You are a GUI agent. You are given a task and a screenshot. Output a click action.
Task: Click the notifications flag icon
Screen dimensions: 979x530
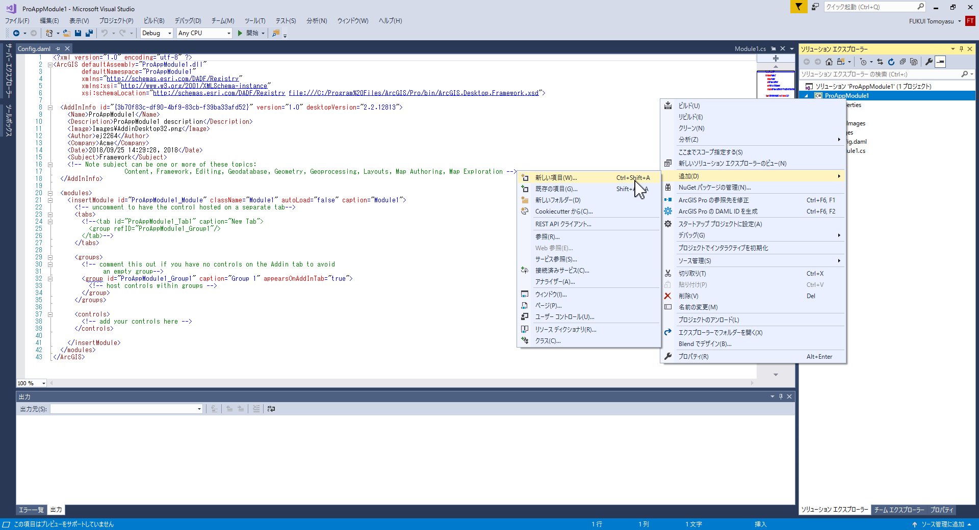tap(798, 7)
